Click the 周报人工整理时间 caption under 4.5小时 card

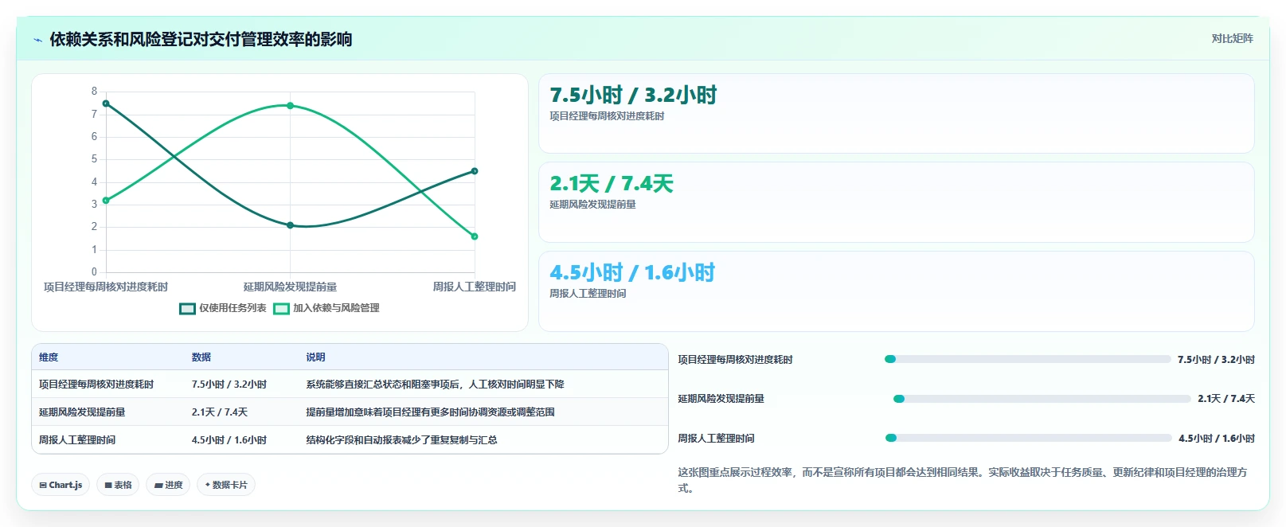(x=588, y=294)
